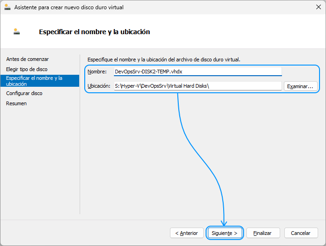This screenshot has height=246, width=326.
Task: Click the large disk icon beside the heading
Action: (17, 31)
